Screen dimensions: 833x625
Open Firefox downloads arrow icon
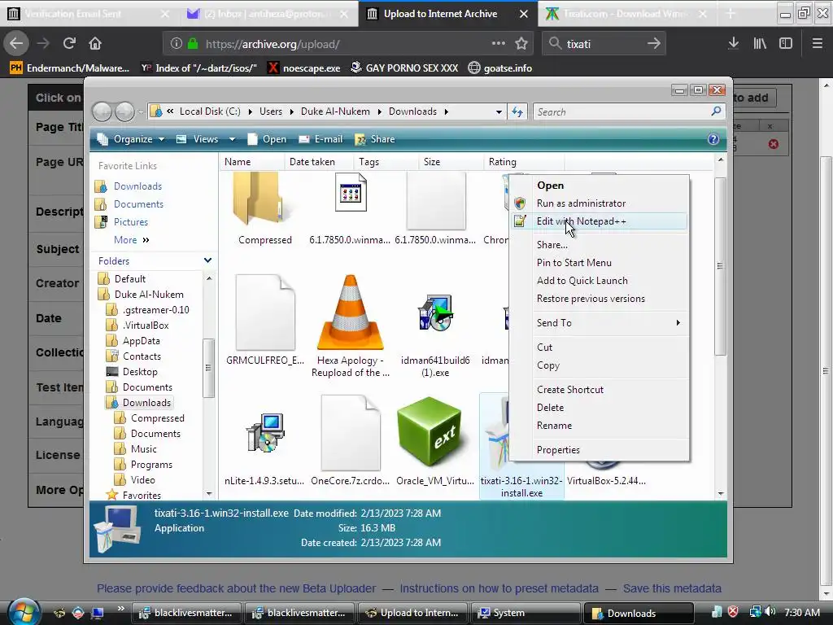pyautogui.click(x=733, y=44)
